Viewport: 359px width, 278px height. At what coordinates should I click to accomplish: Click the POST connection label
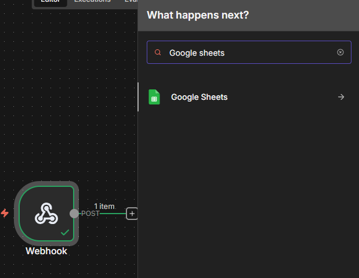point(90,214)
